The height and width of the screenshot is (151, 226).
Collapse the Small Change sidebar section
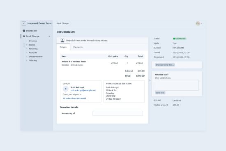point(49,36)
